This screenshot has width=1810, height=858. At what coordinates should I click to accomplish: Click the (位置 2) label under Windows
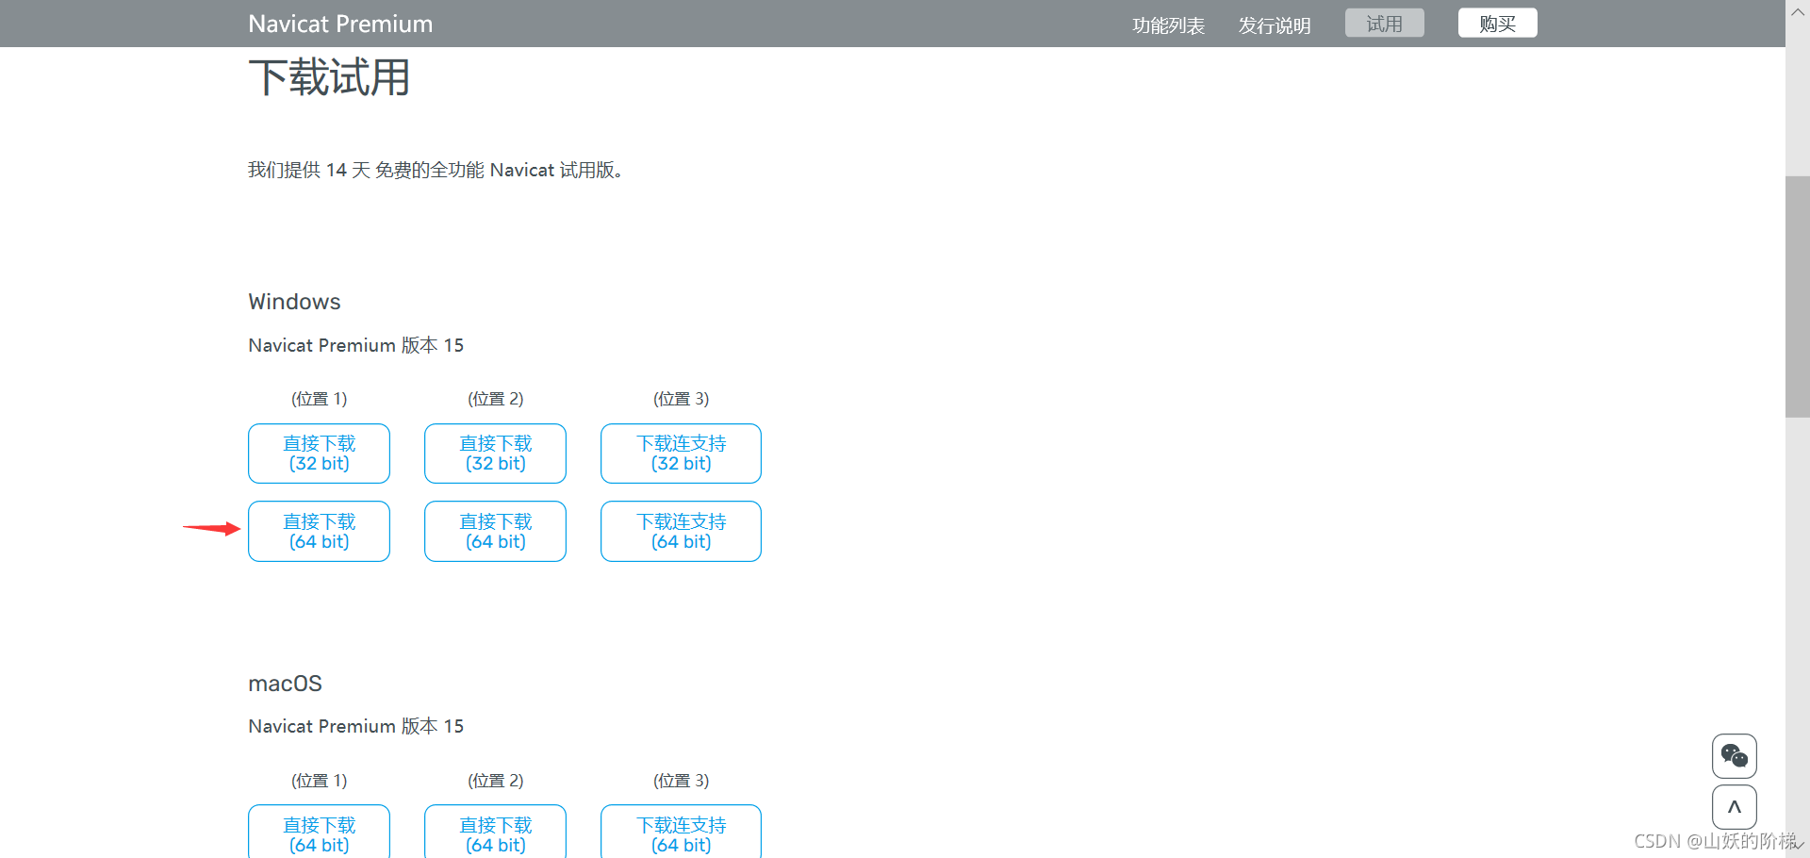coord(495,399)
